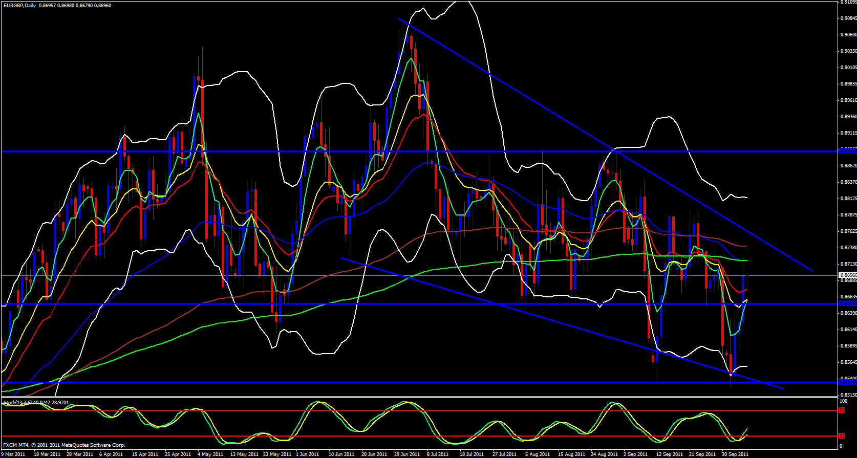Image resolution: width=857 pixels, height=458 pixels.
Task: Select the 0.8884 horizontal line price tag
Action: click(x=847, y=151)
